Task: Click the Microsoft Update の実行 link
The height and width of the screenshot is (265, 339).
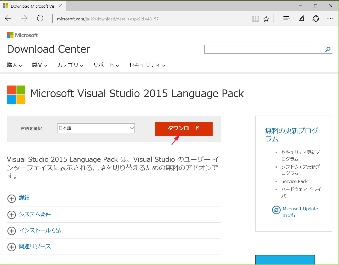Action: click(x=300, y=212)
